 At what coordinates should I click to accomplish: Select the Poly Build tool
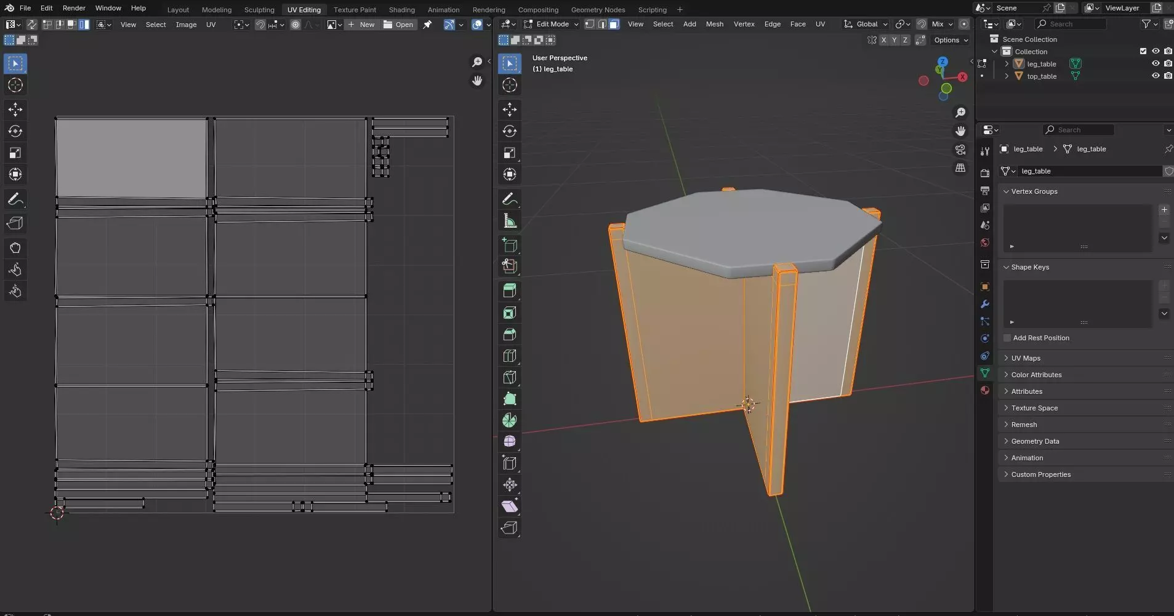510,399
